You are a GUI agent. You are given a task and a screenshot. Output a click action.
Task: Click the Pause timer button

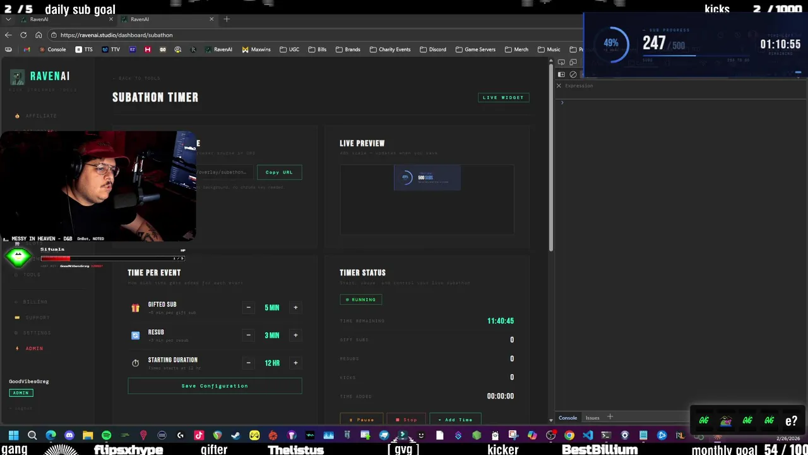click(362, 420)
